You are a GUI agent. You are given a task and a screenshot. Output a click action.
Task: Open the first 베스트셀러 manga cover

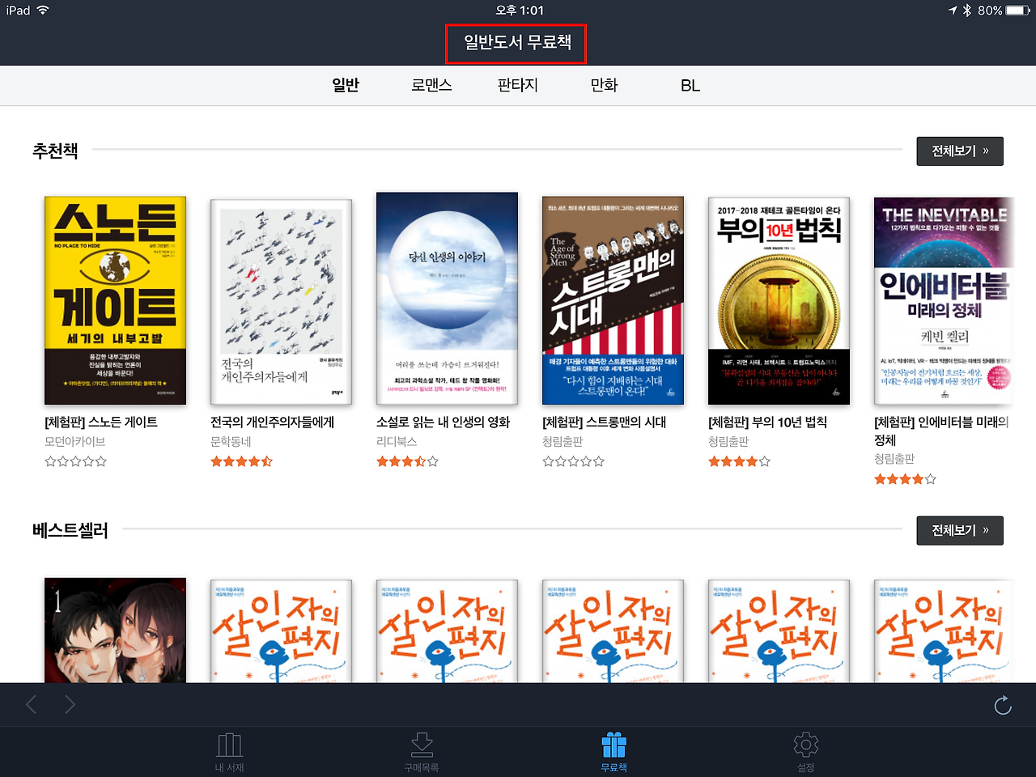coord(115,631)
